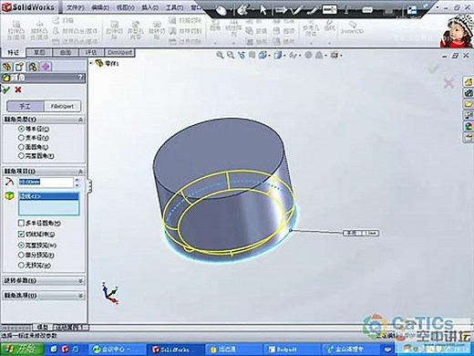Open the File menu (first menu bar item)
Viewport: 474px width, 356px height.
tap(75, 7)
